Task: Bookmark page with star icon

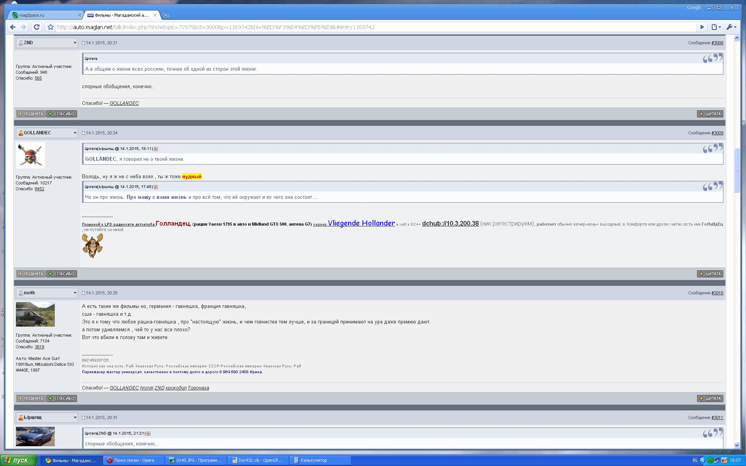Action: [51, 27]
